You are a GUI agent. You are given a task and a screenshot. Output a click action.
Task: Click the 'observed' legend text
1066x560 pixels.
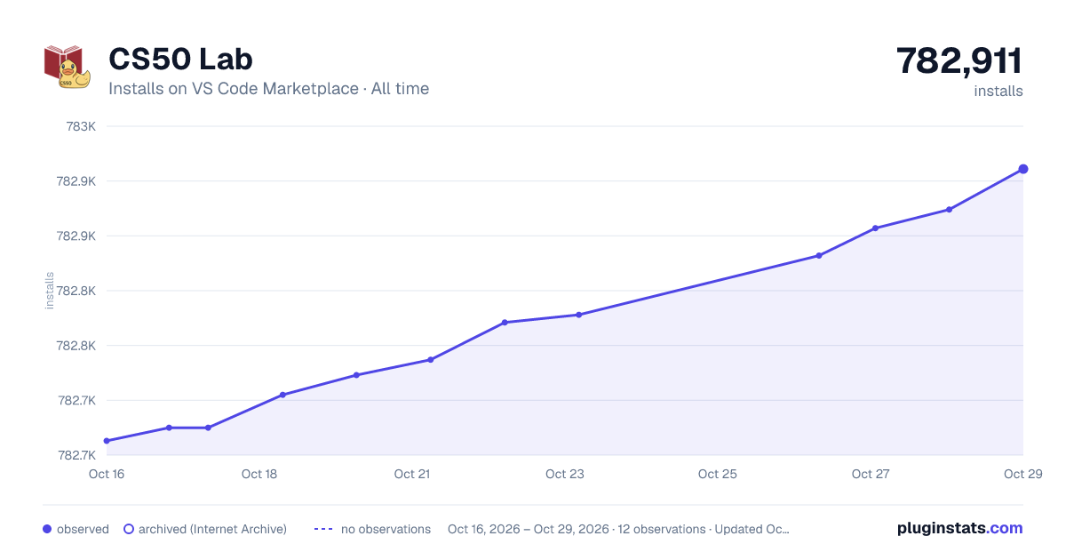click(83, 529)
